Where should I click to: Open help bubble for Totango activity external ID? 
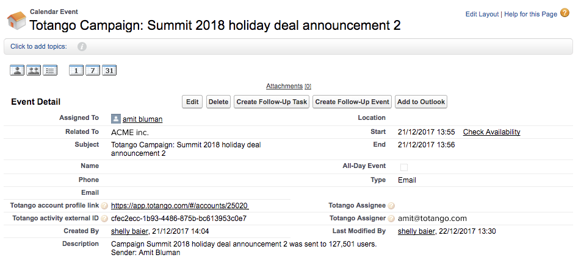pos(104,219)
